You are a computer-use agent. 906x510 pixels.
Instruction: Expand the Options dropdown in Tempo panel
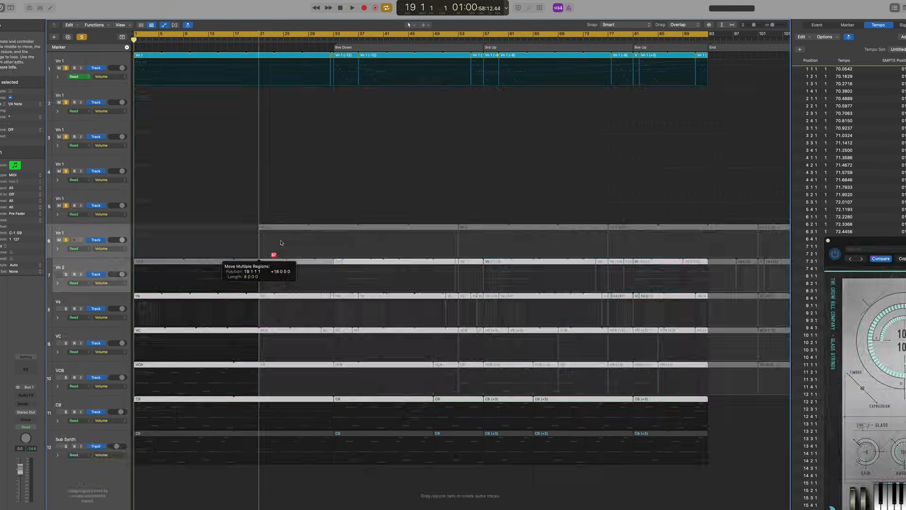coord(824,37)
